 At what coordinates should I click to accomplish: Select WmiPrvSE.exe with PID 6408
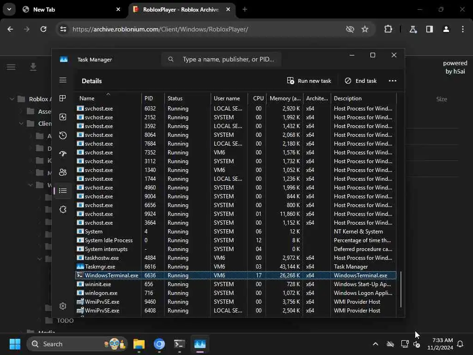236,310
